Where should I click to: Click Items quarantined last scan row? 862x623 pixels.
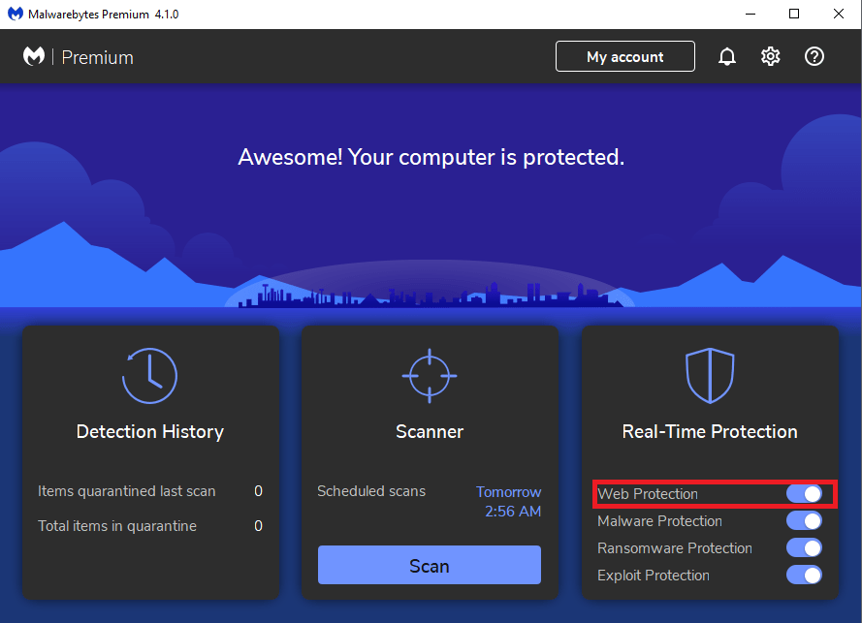[150, 491]
